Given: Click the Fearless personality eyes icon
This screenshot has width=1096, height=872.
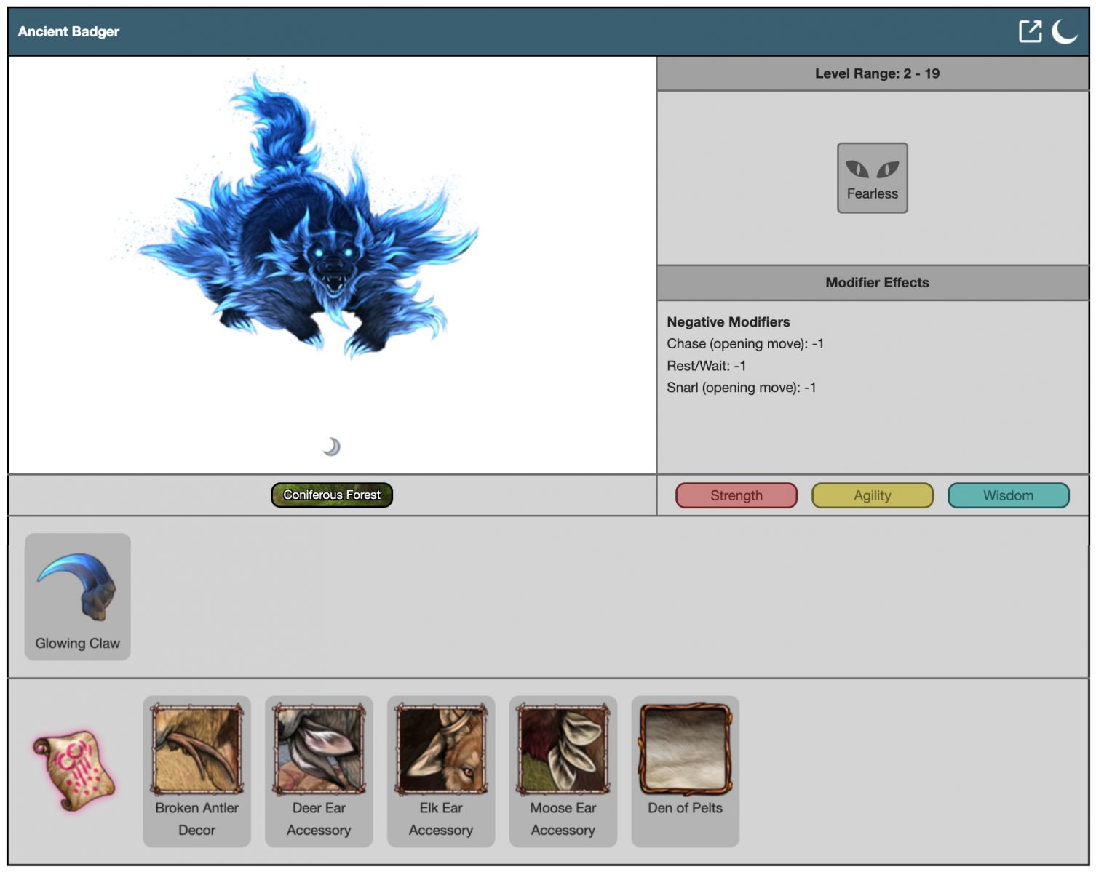Looking at the screenshot, I should pos(872,171).
